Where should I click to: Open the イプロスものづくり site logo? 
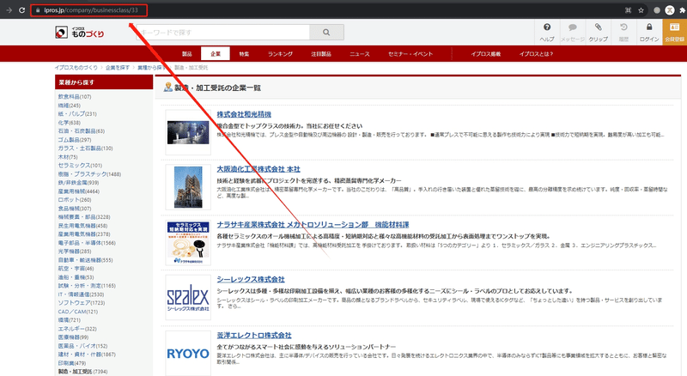pyautogui.click(x=80, y=32)
